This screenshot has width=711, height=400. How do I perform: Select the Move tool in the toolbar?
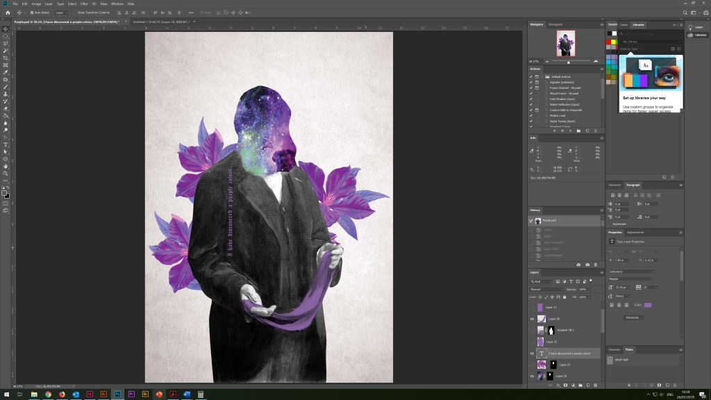tap(6, 28)
